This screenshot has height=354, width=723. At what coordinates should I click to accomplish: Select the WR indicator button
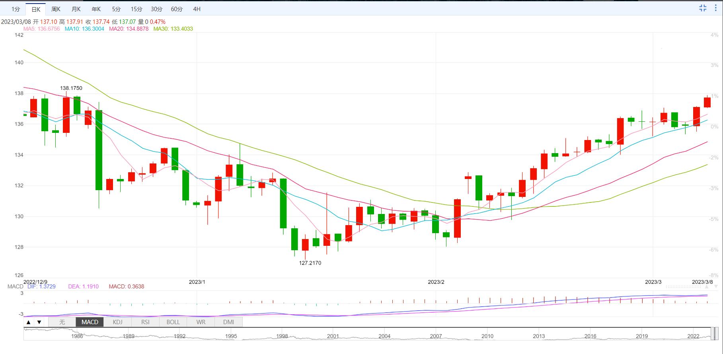point(201,322)
